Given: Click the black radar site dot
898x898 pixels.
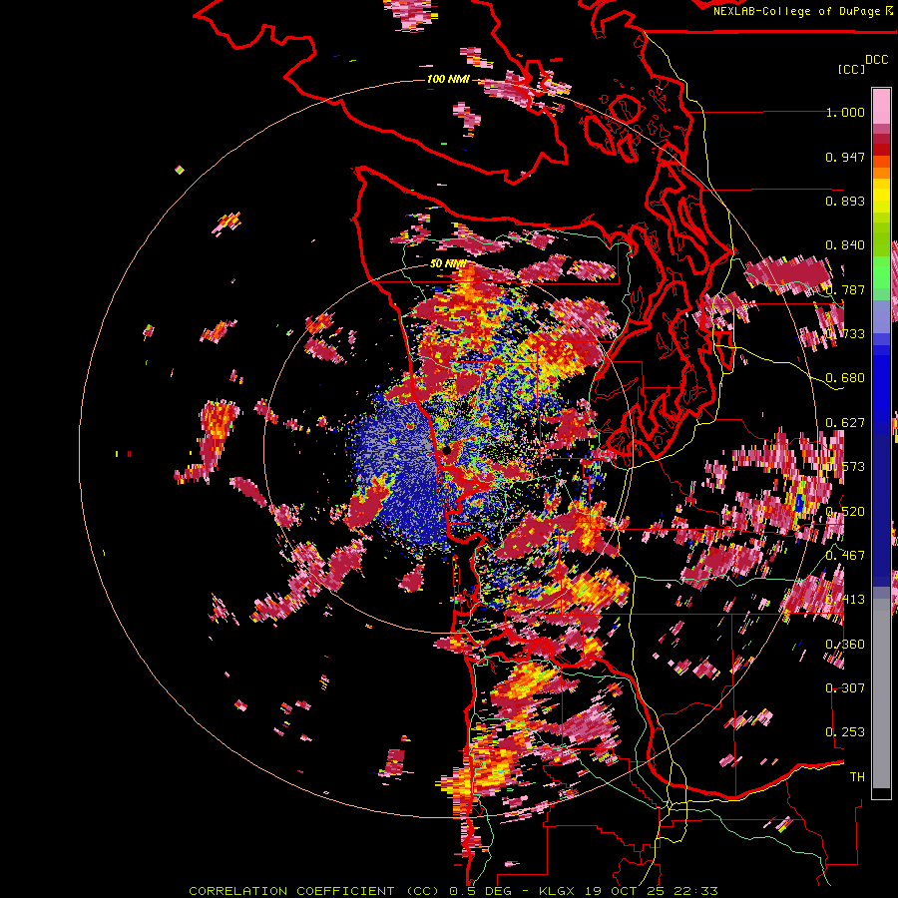Looking at the screenshot, I should pos(447,451).
